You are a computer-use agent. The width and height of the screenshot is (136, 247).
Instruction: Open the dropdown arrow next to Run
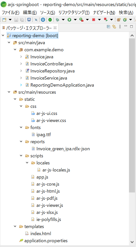click(x=75, y=20)
